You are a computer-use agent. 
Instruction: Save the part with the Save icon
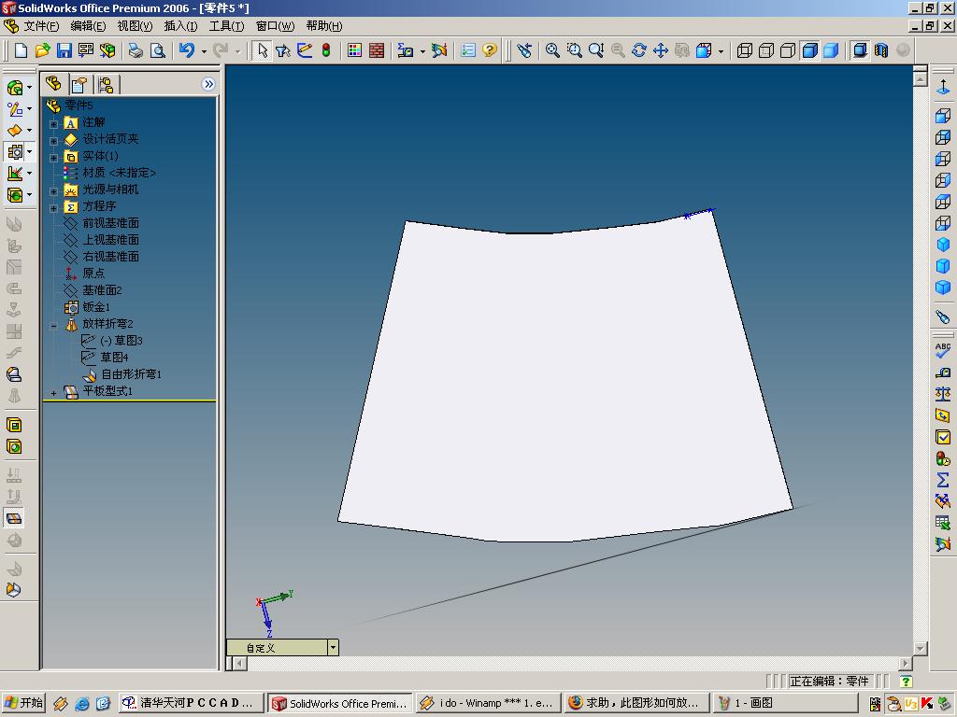coord(64,50)
